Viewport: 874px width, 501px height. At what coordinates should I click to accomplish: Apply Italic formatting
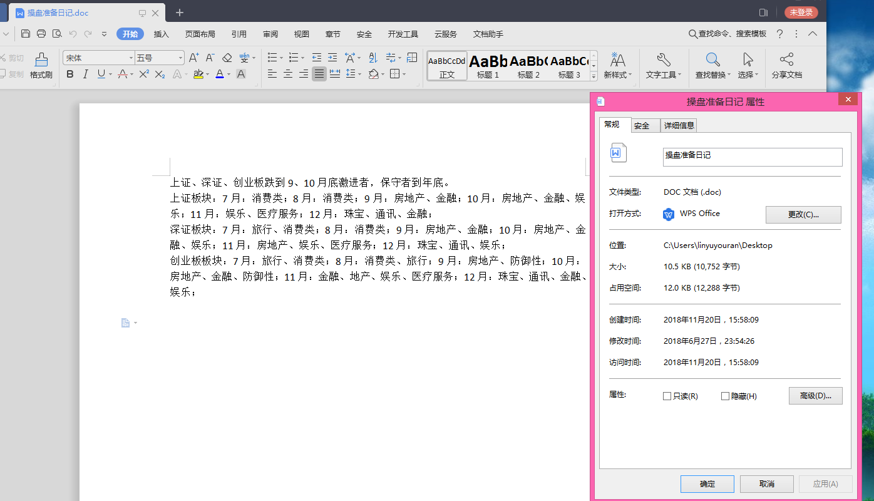86,74
